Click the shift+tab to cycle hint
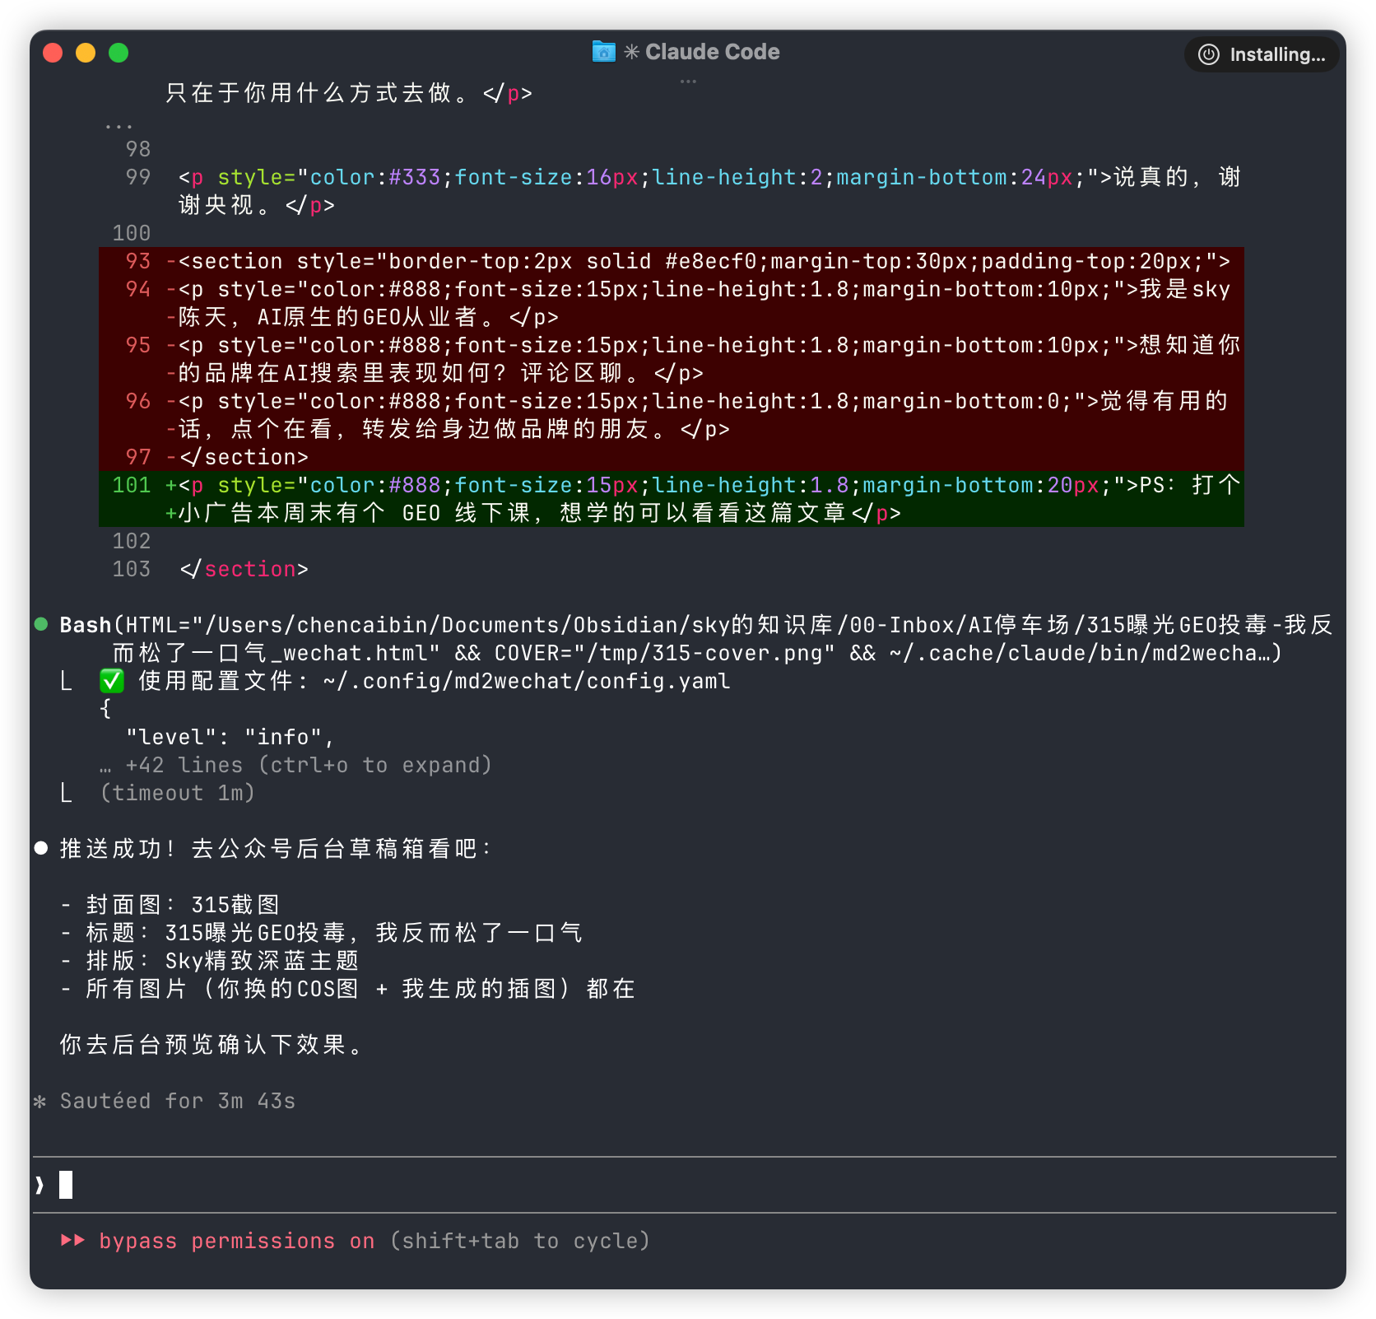1376x1319 pixels. 519,1241
